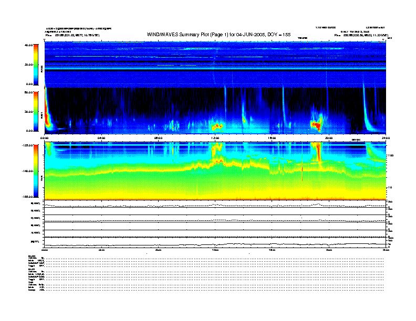Click the 20.00 label on RAD2 colorbar
The width and height of the screenshot is (416, 321).
point(28,65)
